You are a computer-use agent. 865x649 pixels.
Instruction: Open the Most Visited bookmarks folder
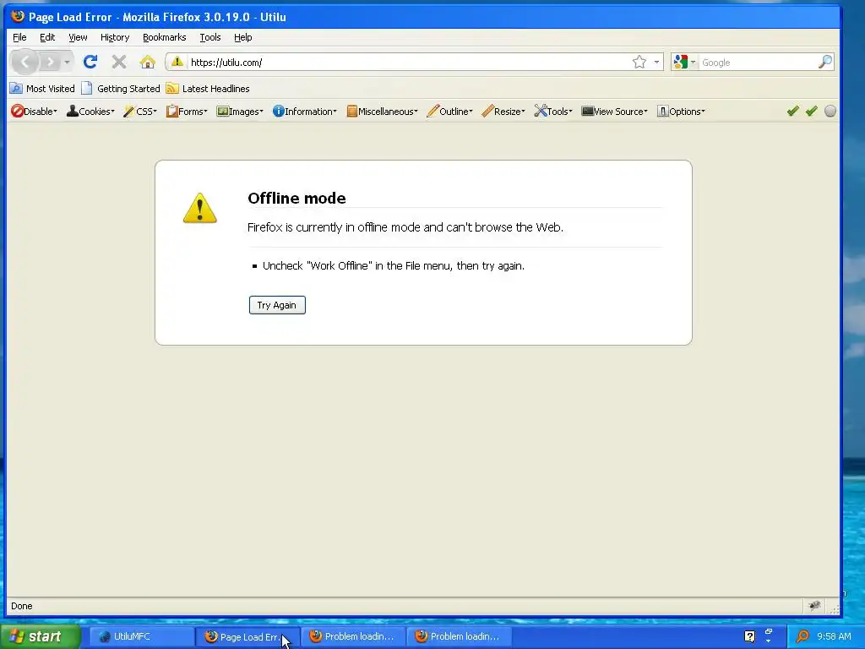[42, 88]
